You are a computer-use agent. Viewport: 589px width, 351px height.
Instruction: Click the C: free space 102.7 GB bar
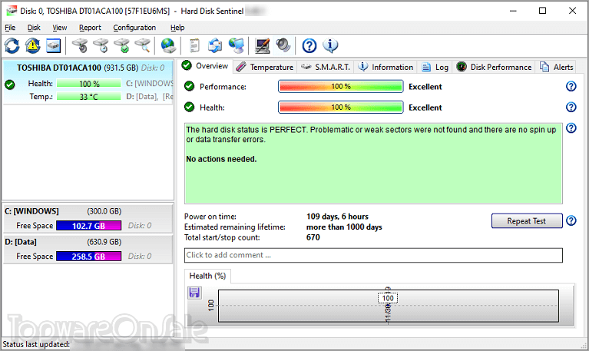click(88, 226)
